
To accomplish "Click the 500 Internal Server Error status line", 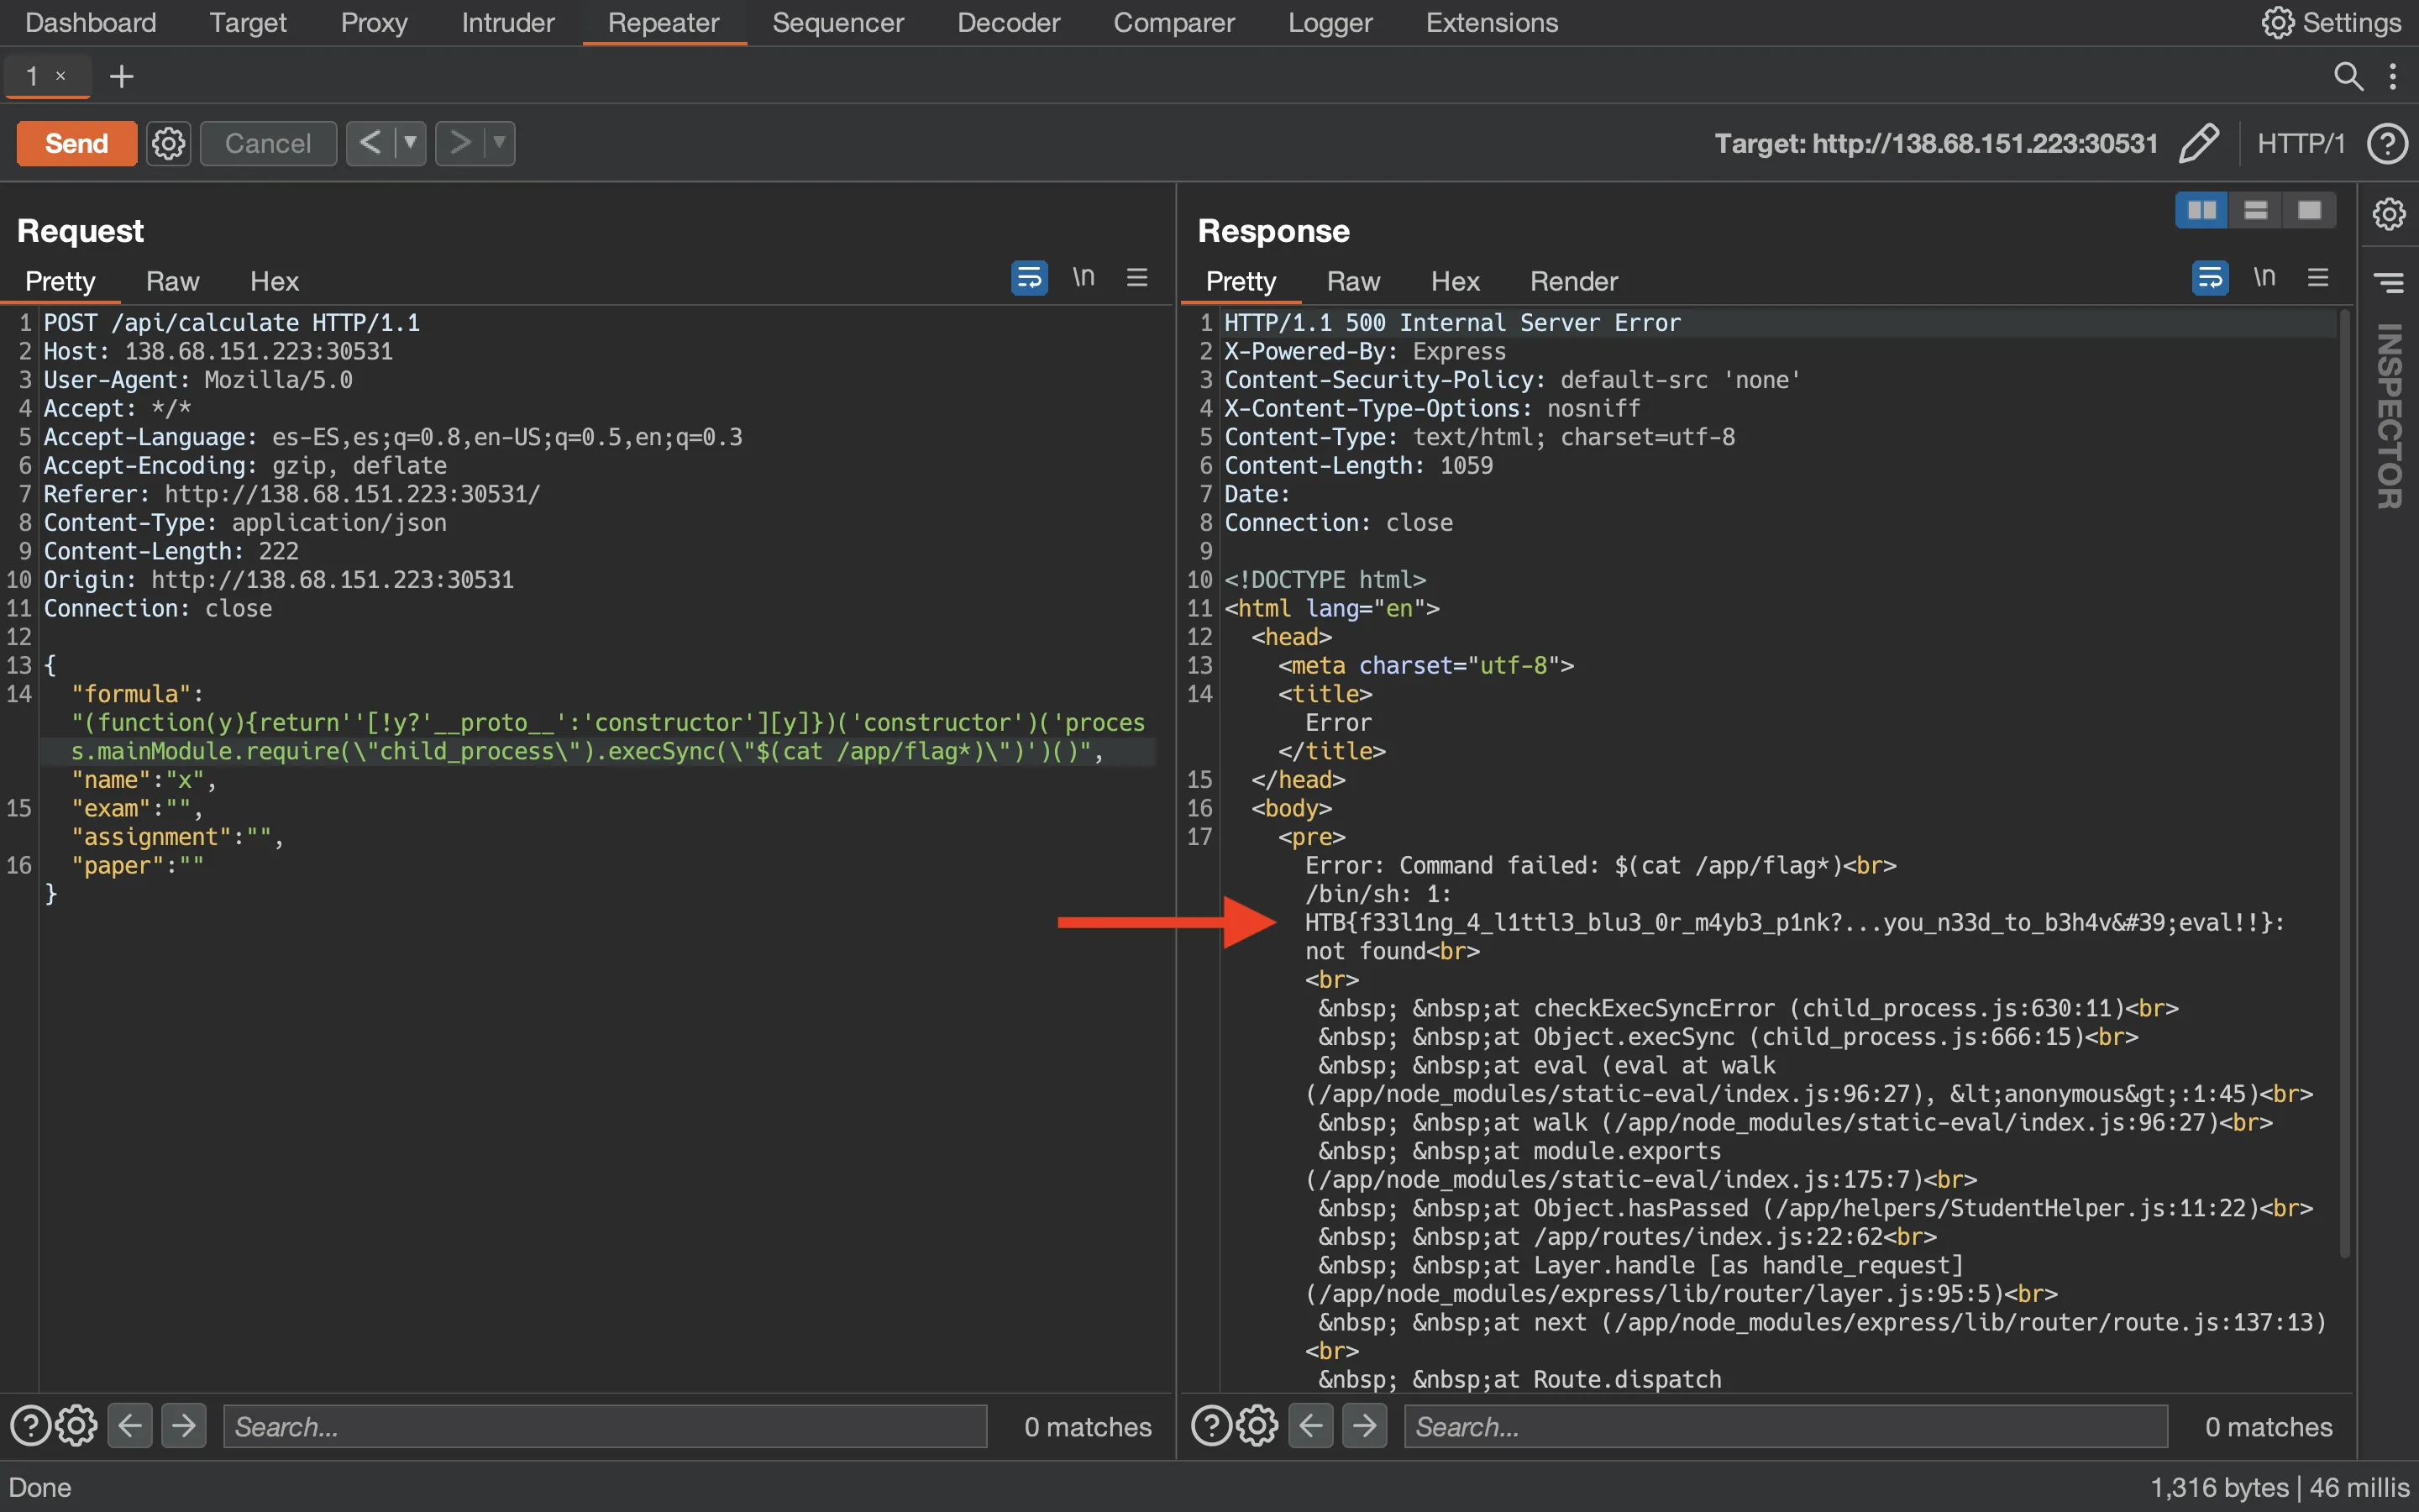I will 1452,323.
